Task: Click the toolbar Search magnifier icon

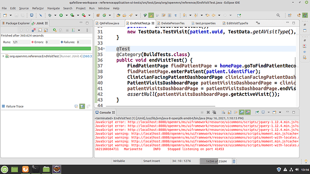Action: [x=278, y=15]
